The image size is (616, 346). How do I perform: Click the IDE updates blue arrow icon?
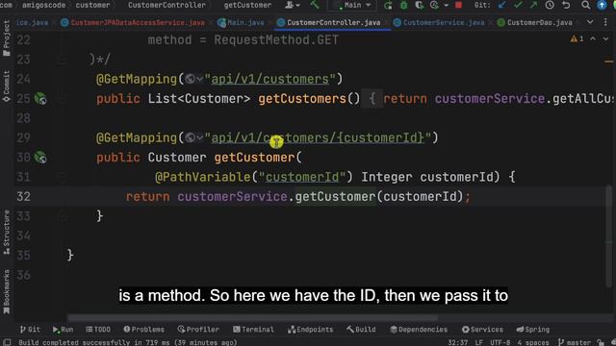click(602, 5)
